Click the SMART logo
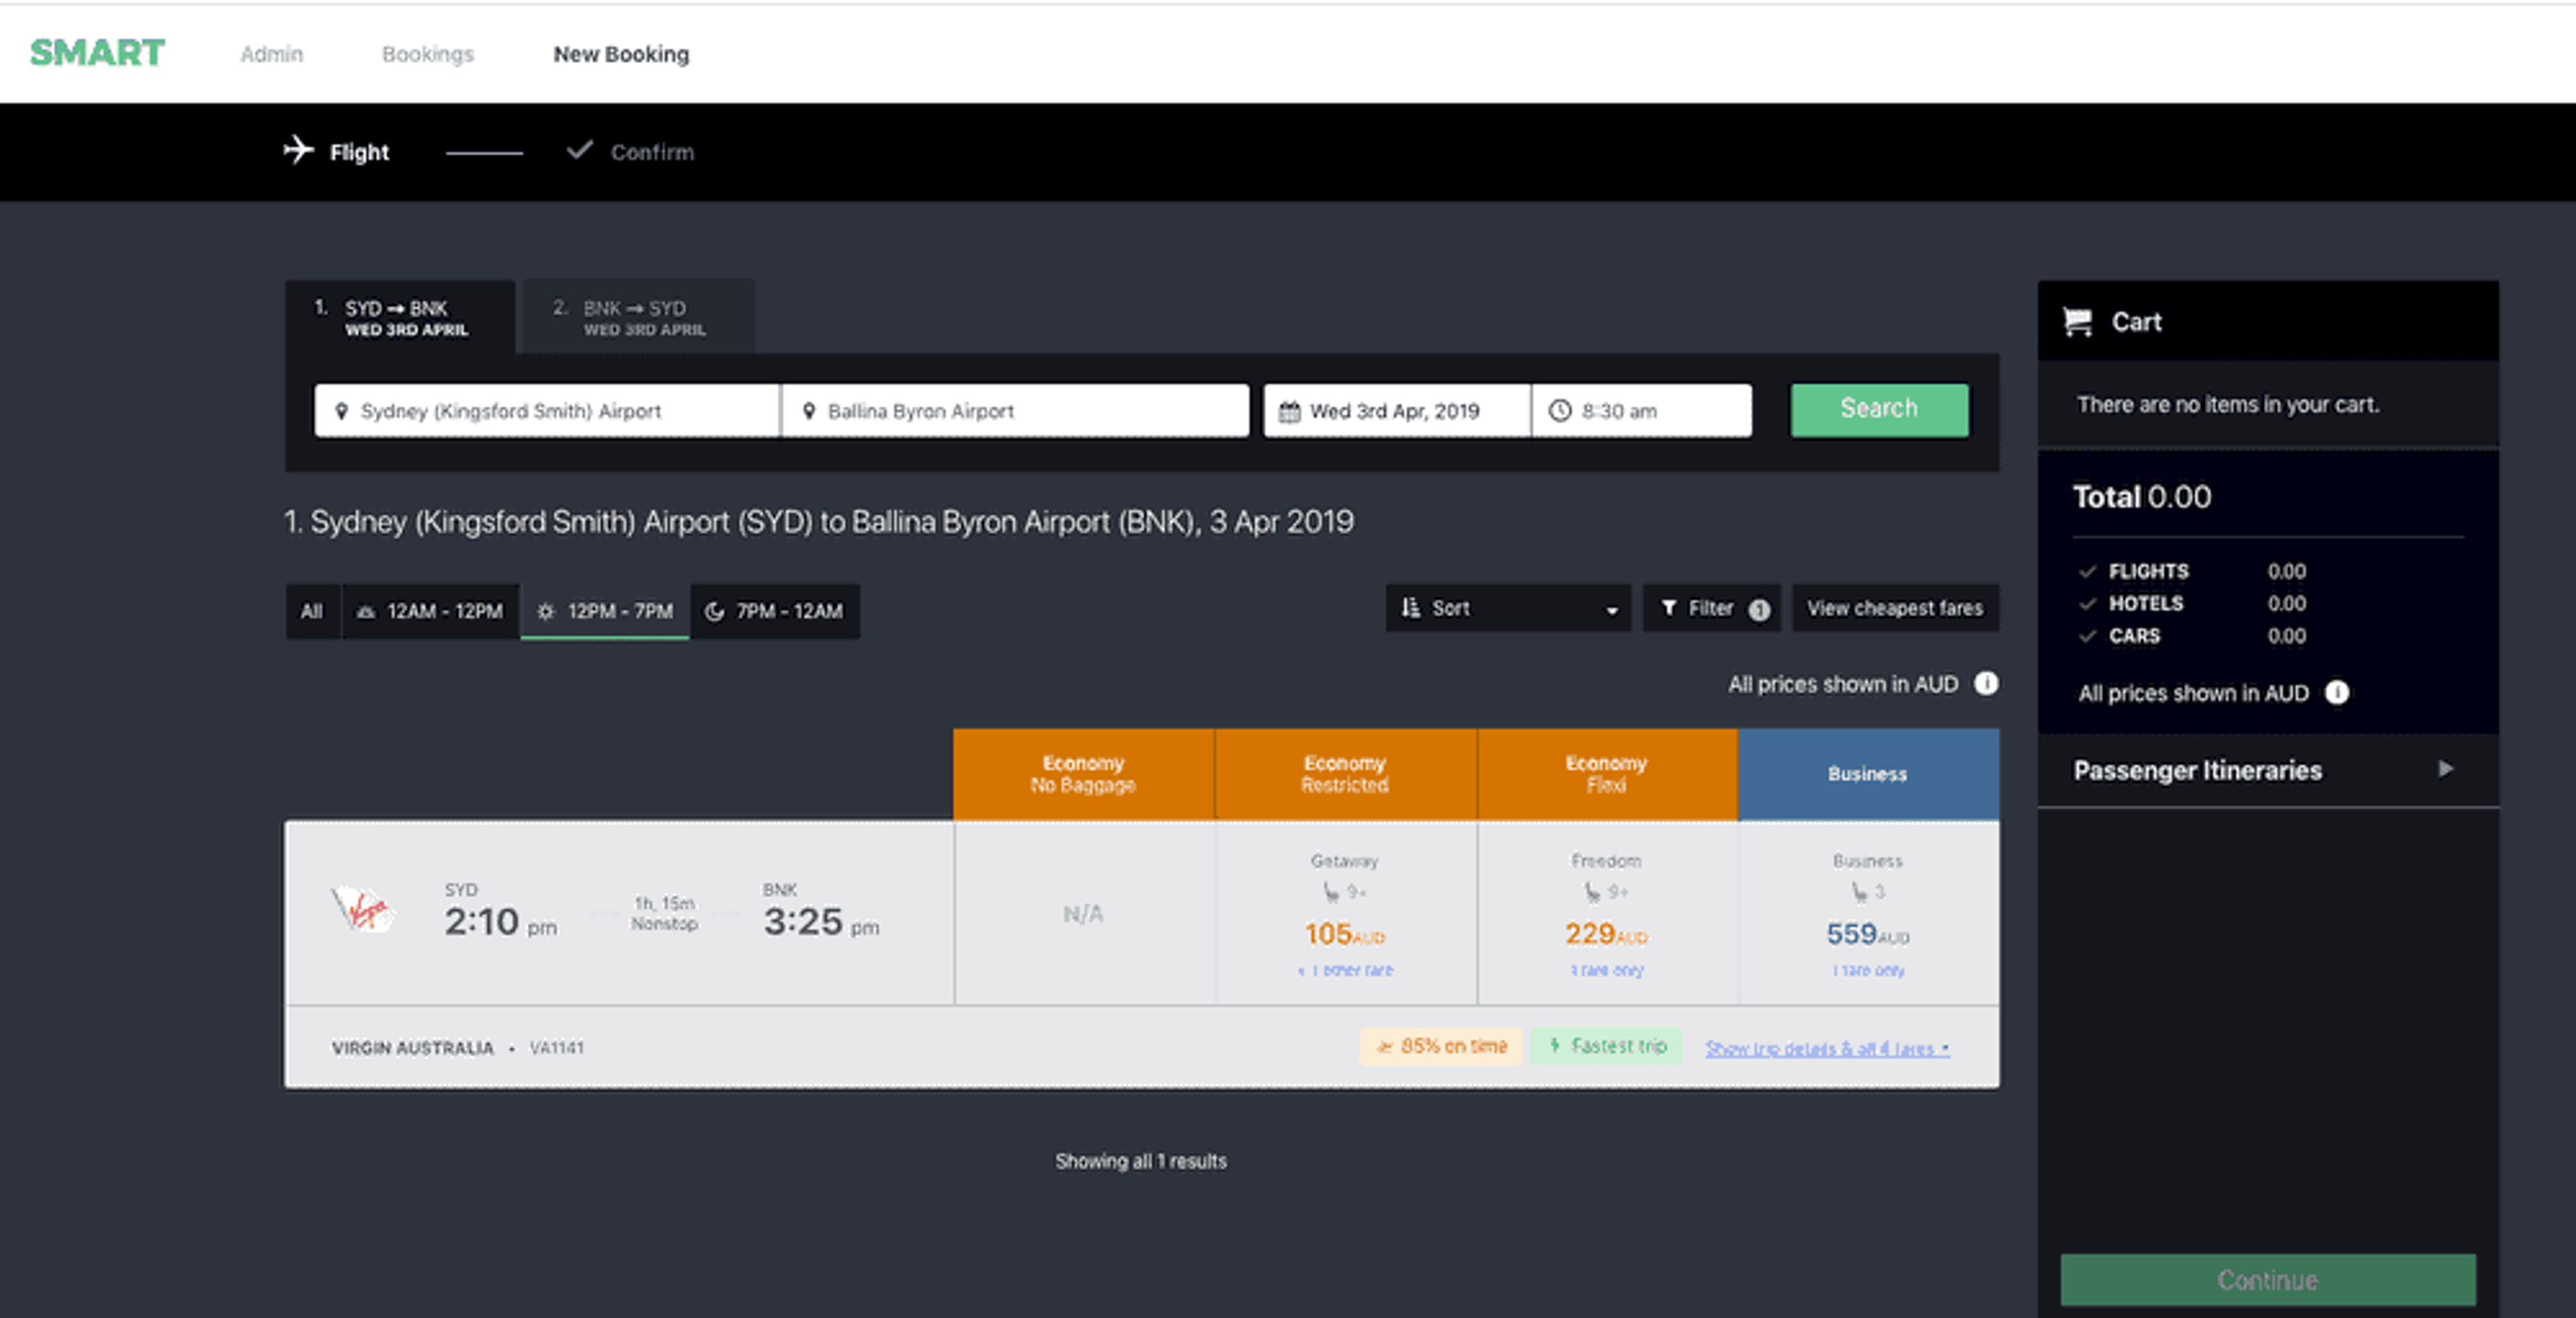Viewport: 2576px width, 1318px height. 97,53
